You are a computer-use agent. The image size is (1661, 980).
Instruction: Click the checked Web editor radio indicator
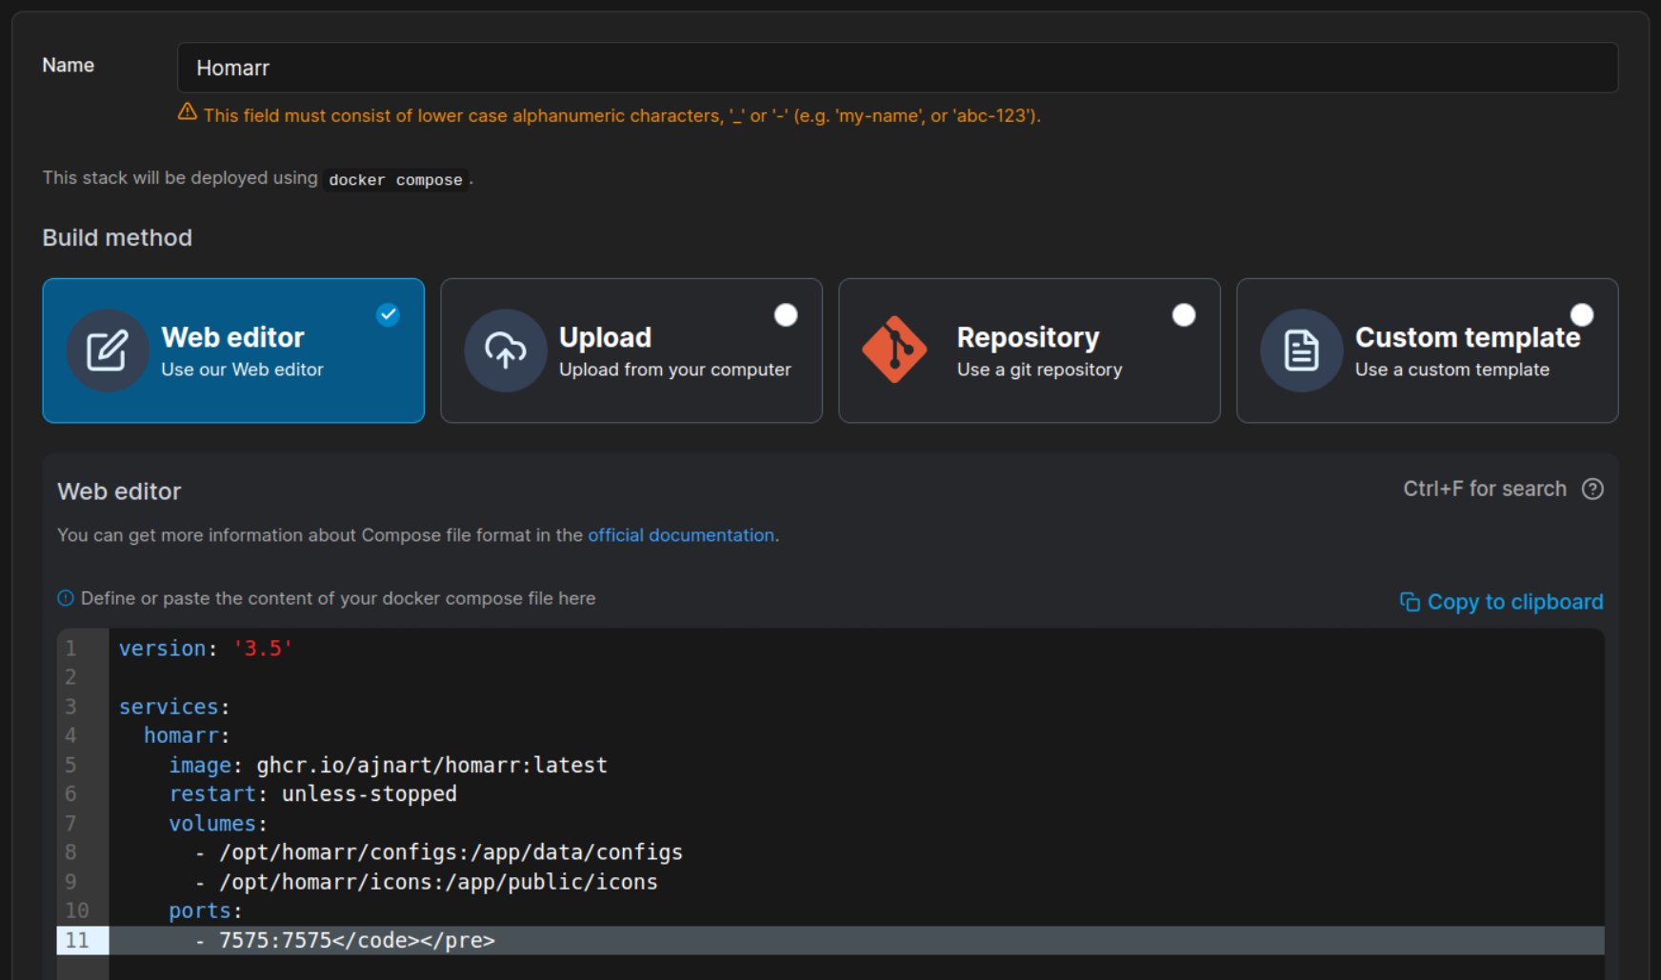click(388, 315)
